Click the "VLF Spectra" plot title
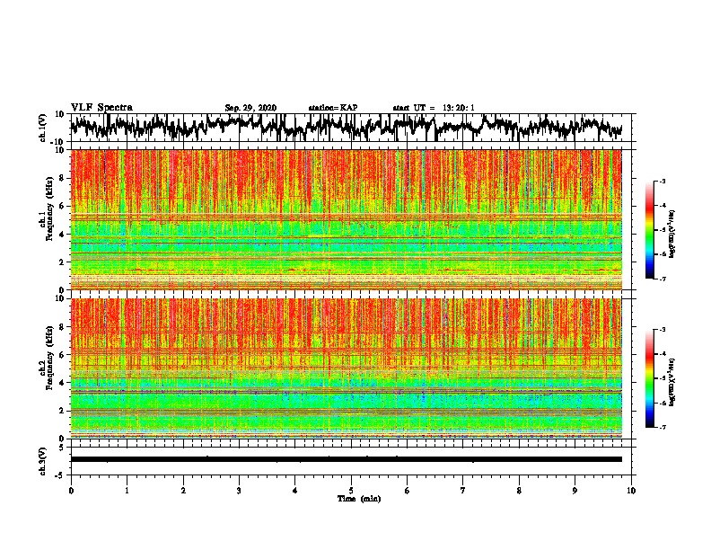 (x=101, y=108)
